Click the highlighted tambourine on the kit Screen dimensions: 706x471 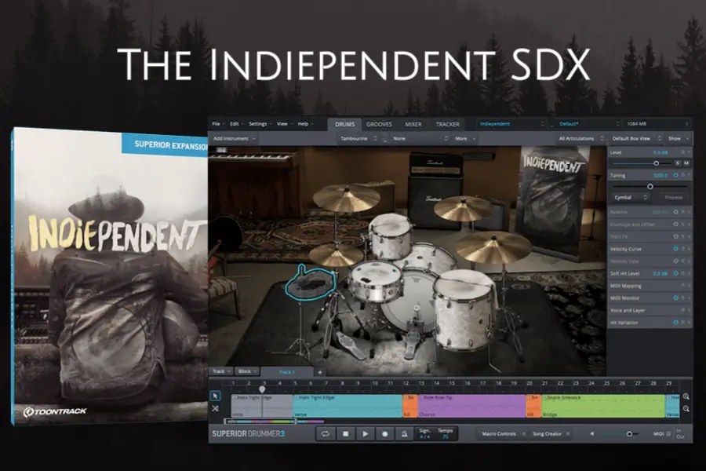point(310,284)
